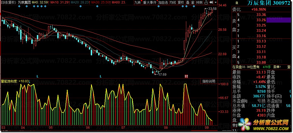
Task: Select buy level 2 price 33.12
Action: coord(261,46)
